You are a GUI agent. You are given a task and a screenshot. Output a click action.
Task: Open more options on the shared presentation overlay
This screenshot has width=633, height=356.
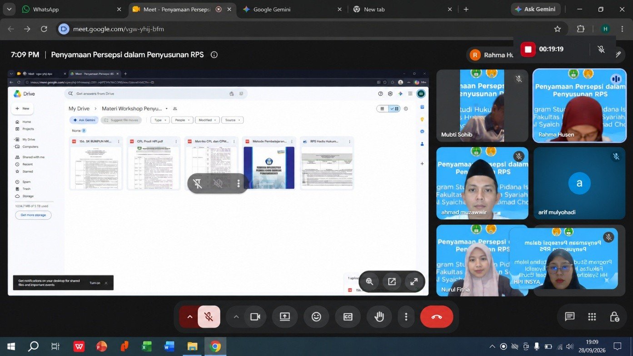[239, 184]
